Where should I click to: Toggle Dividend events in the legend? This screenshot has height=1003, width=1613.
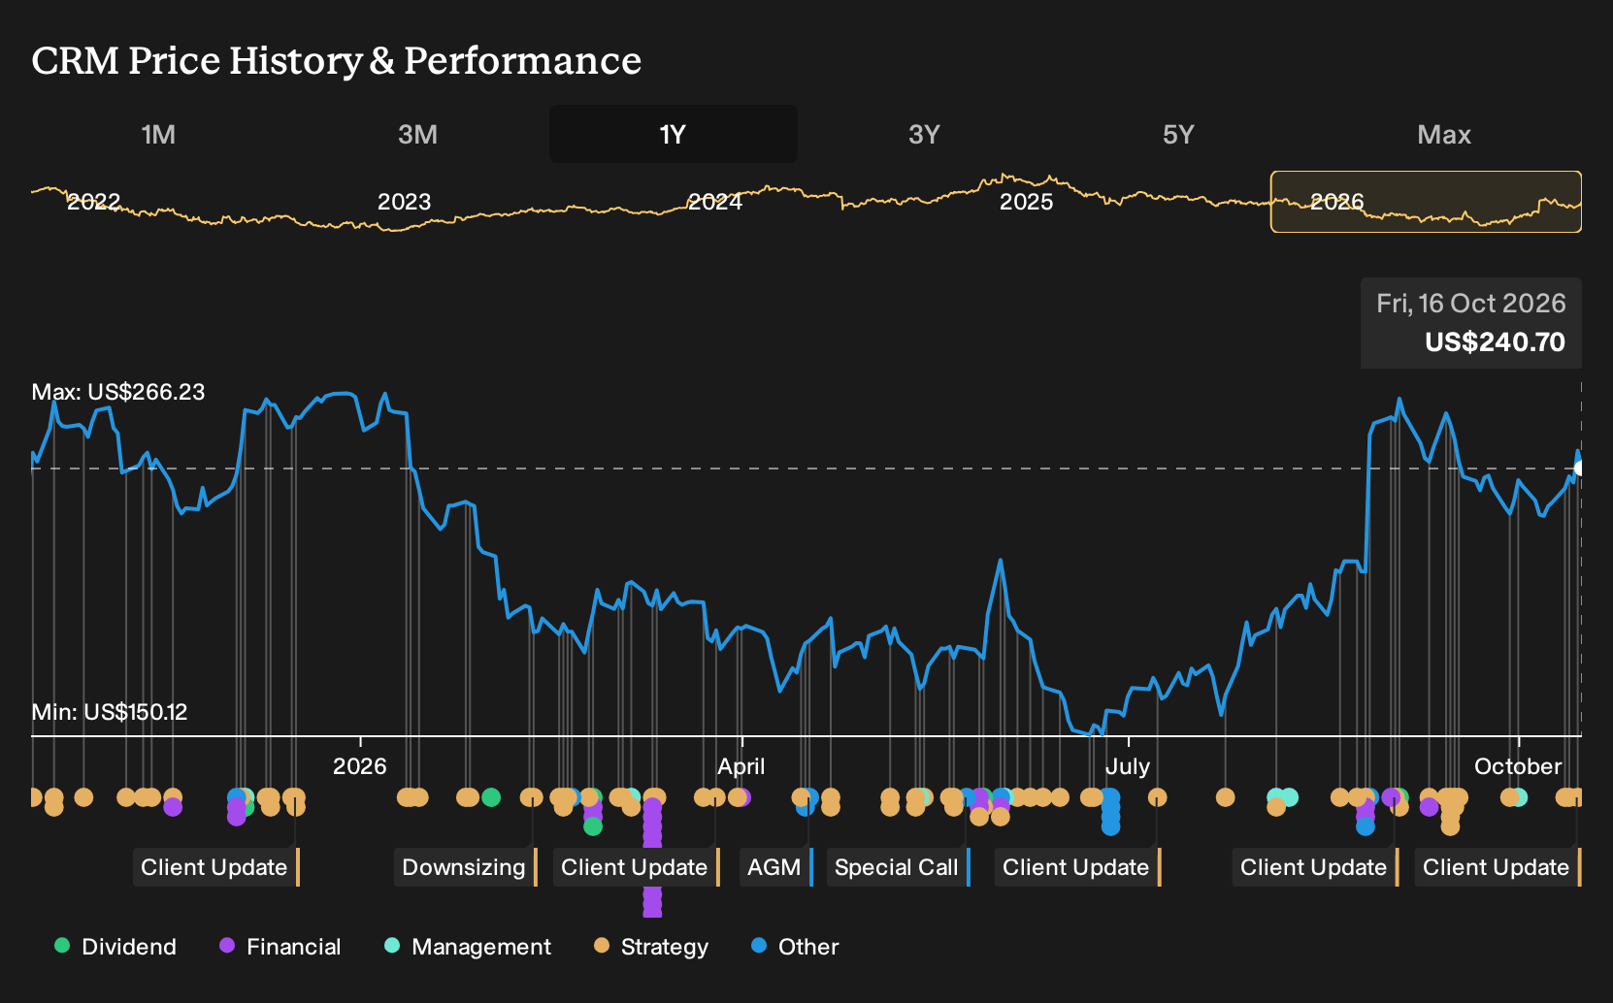115,947
